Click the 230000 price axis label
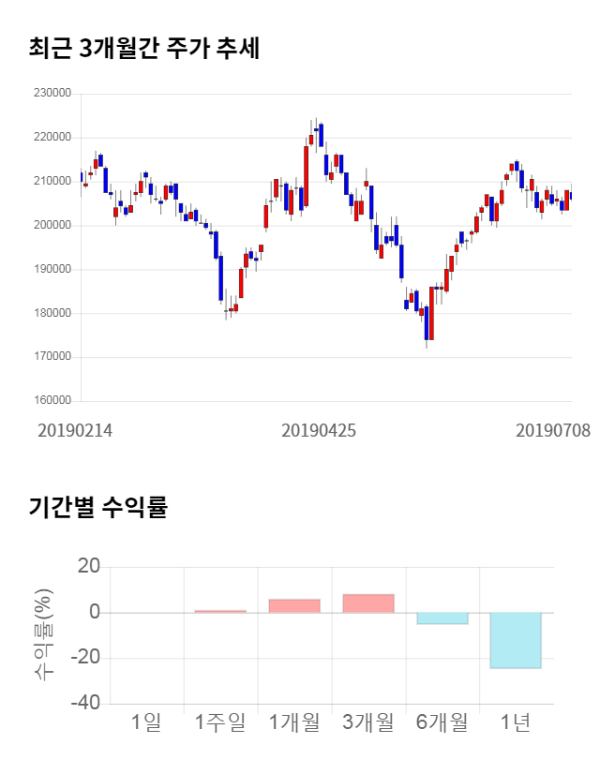600x759 pixels. [52, 94]
